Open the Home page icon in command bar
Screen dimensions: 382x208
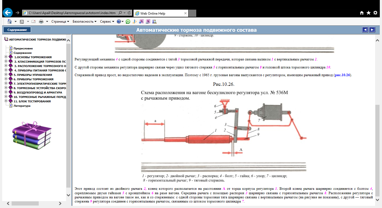point(10,22)
